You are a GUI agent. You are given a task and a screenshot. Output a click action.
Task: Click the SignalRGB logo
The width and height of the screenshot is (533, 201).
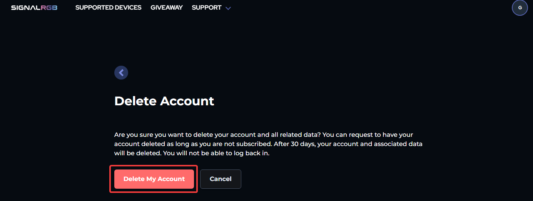(34, 8)
